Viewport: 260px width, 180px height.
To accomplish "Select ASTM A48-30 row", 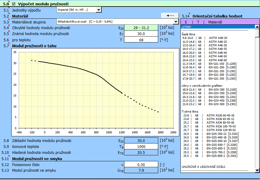I will [218, 45].
